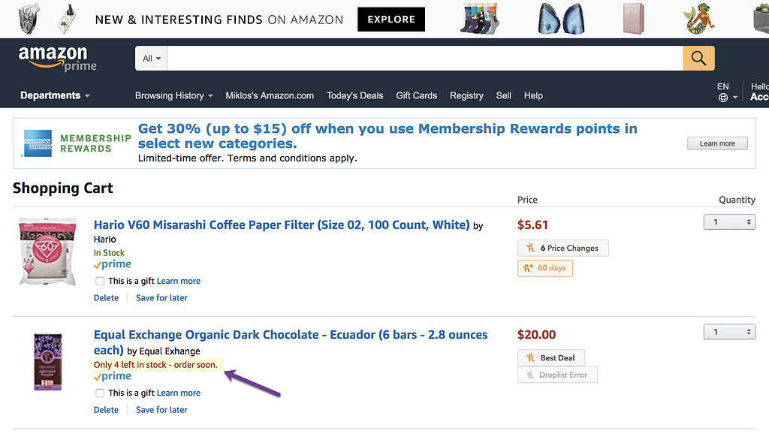This screenshot has height=434, width=769.
Task: Open quantity dropdown for Hario coffee filter
Action: tap(729, 222)
